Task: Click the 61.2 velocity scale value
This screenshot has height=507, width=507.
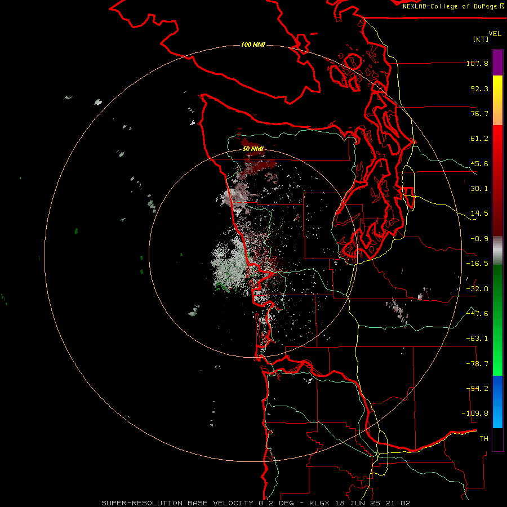Action: tap(479, 139)
